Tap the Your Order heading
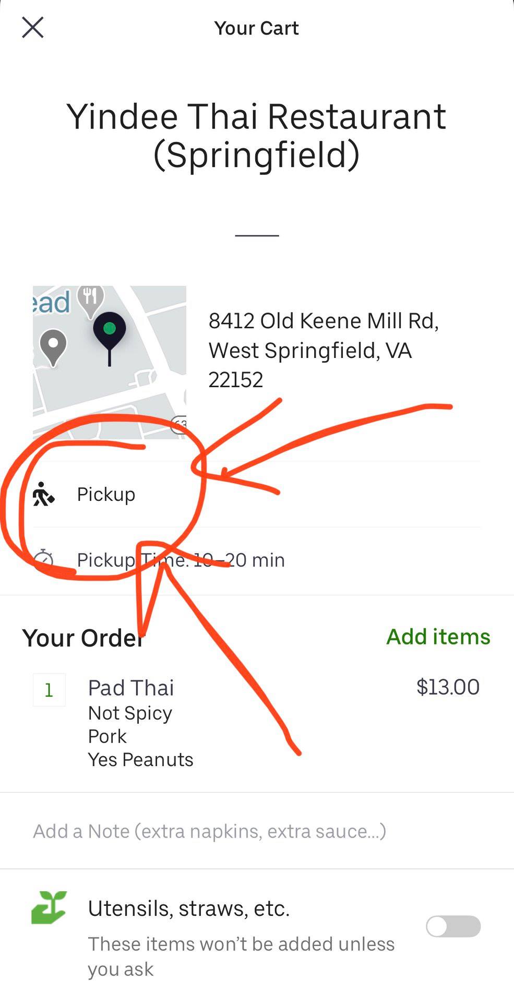Screen dimensions: 514x993 pyautogui.click(x=83, y=638)
